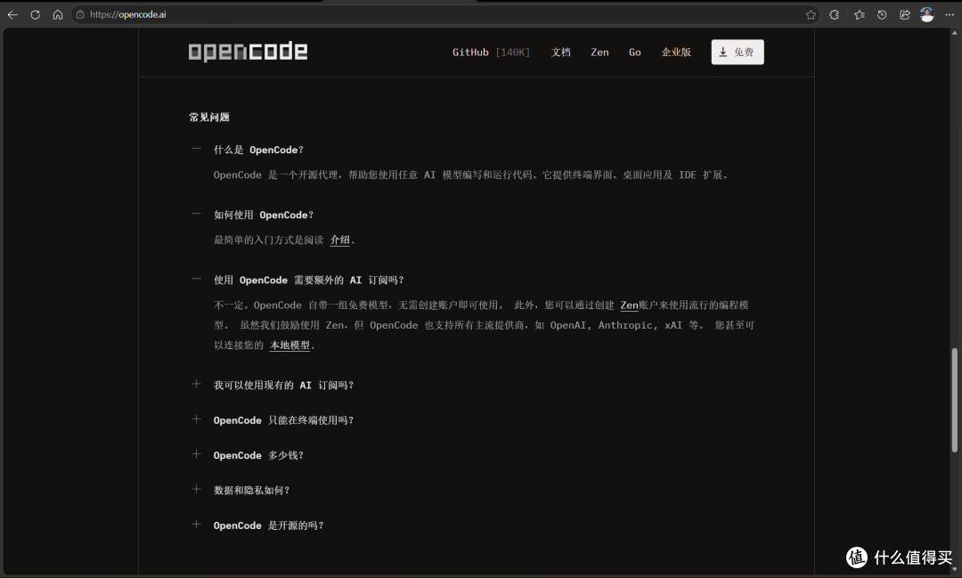The width and height of the screenshot is (962, 578).
Task: Click the 常见问题 heading
Action: (x=209, y=118)
